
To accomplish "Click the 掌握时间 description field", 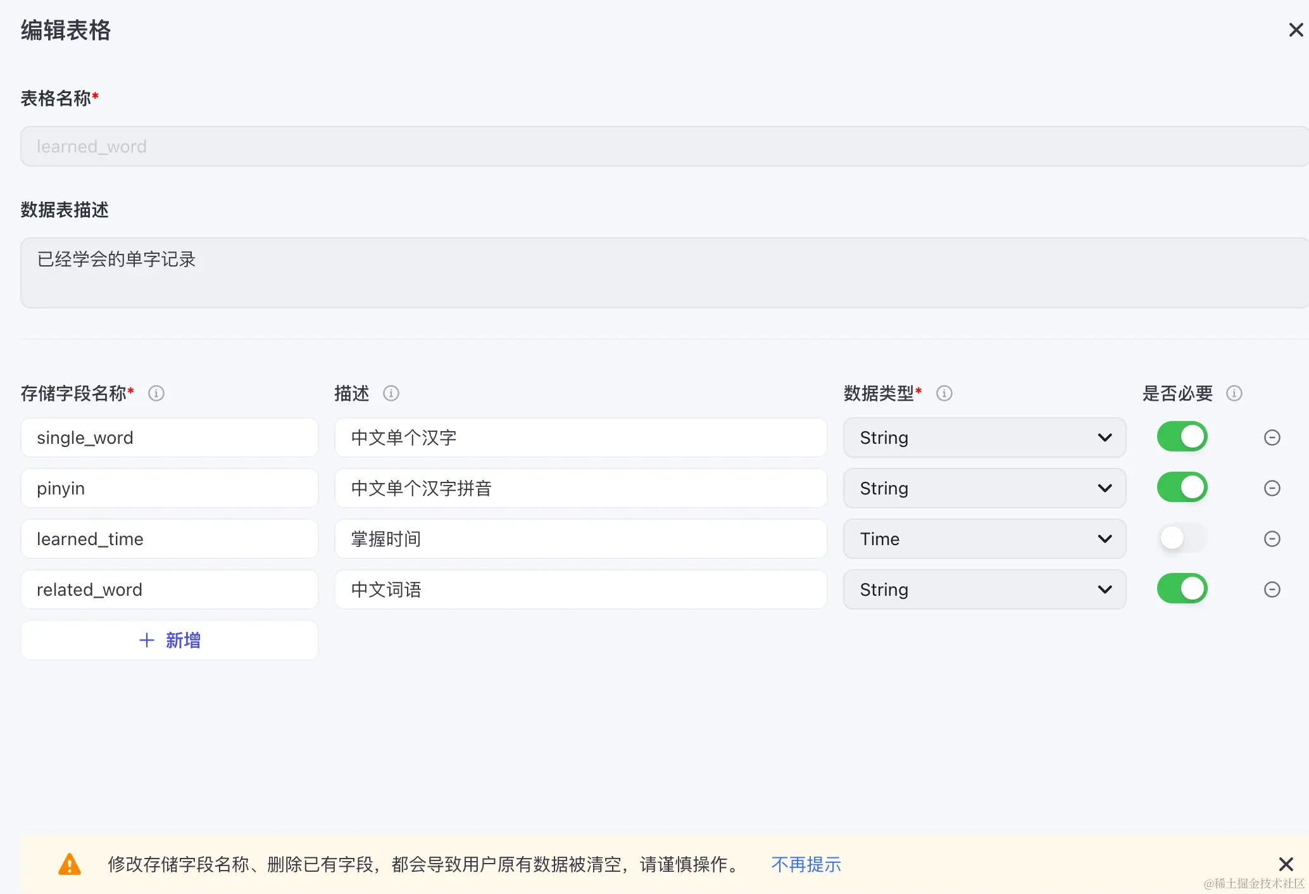I will [x=580, y=539].
